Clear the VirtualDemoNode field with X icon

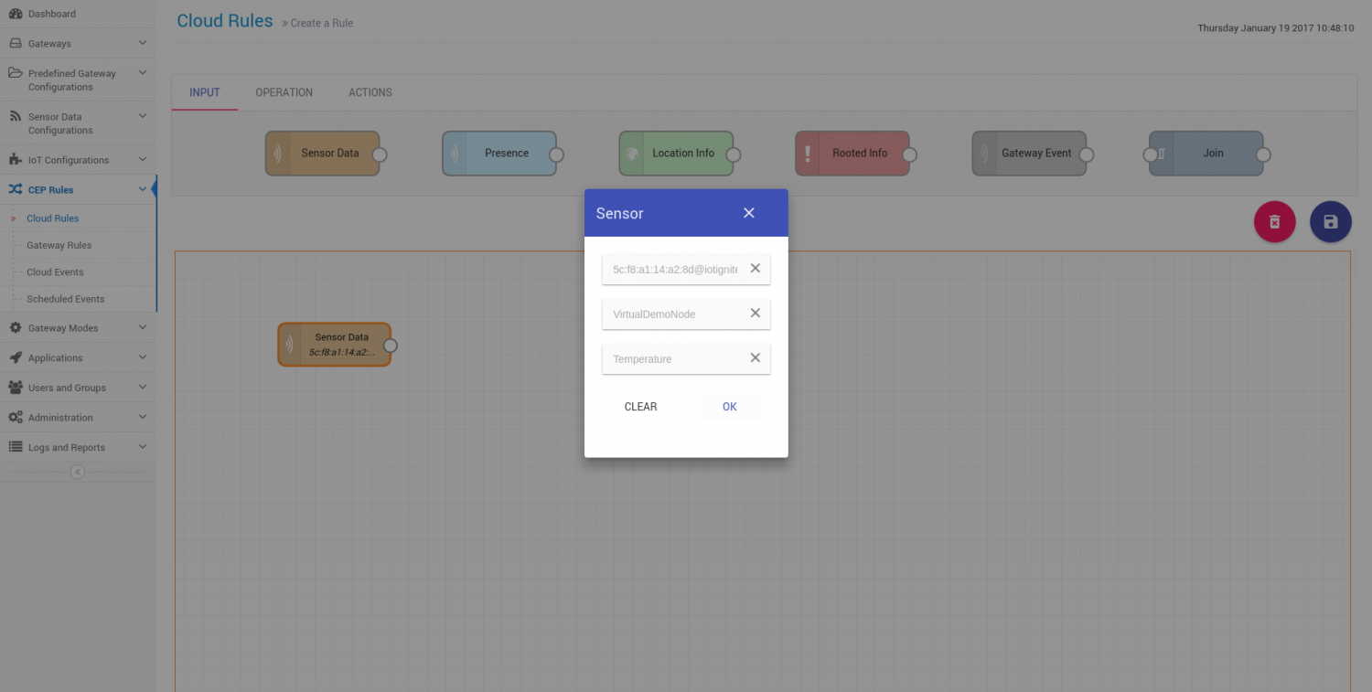tap(755, 314)
